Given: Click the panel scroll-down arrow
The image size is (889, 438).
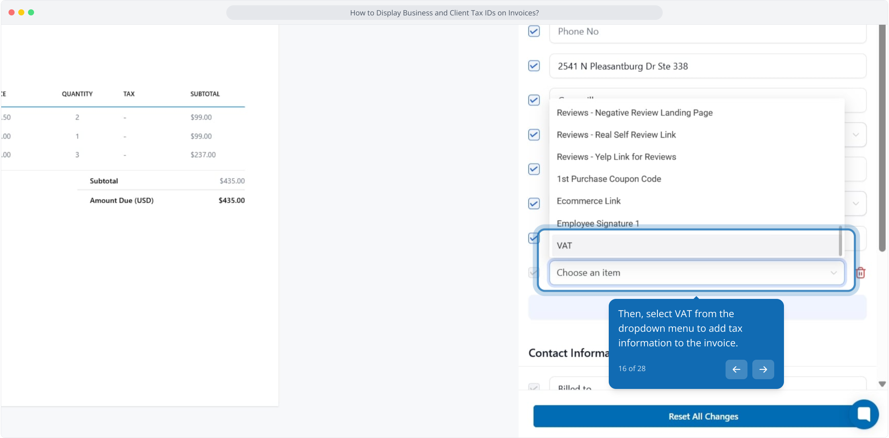Looking at the screenshot, I should (882, 384).
